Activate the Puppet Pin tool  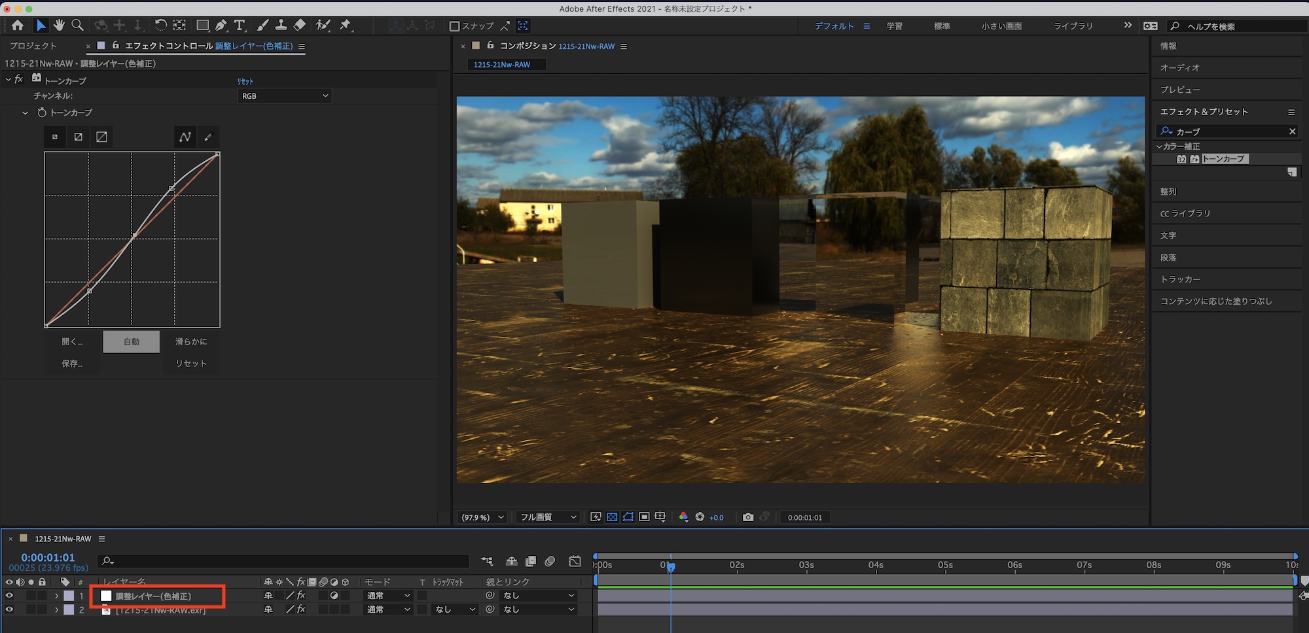(x=346, y=26)
